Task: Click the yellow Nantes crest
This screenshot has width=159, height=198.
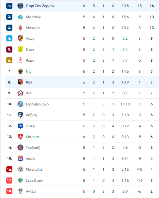Action: [20, 49]
